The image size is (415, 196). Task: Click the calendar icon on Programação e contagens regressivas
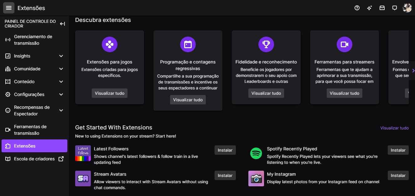click(188, 44)
